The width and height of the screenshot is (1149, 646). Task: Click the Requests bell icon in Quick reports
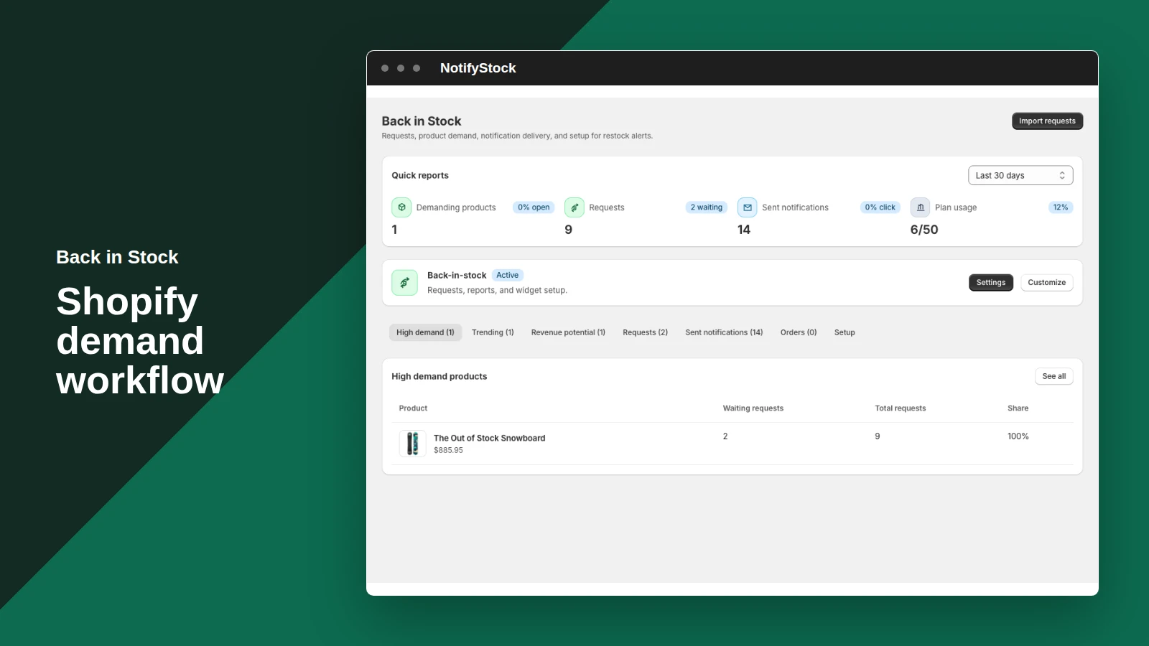[574, 207]
